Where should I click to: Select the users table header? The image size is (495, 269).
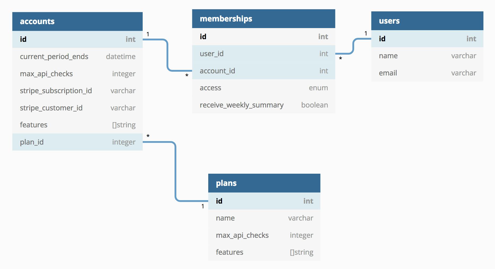click(427, 21)
